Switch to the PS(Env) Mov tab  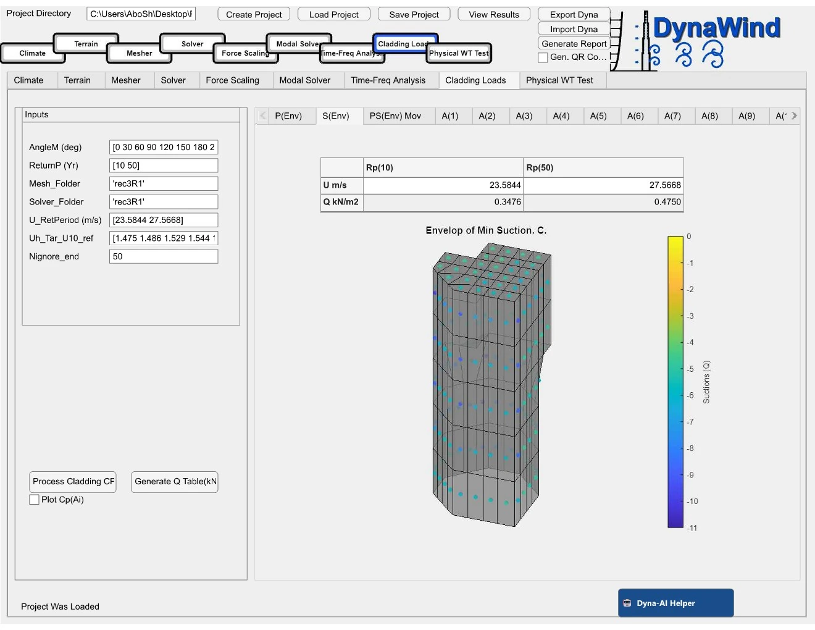point(398,115)
